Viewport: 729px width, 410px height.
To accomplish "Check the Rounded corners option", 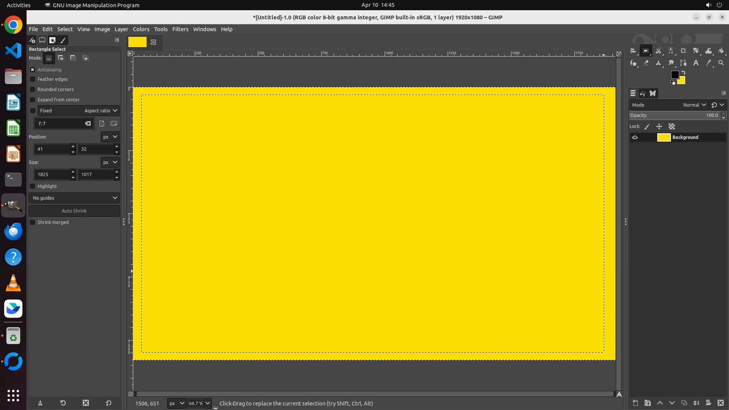I will (x=33, y=90).
